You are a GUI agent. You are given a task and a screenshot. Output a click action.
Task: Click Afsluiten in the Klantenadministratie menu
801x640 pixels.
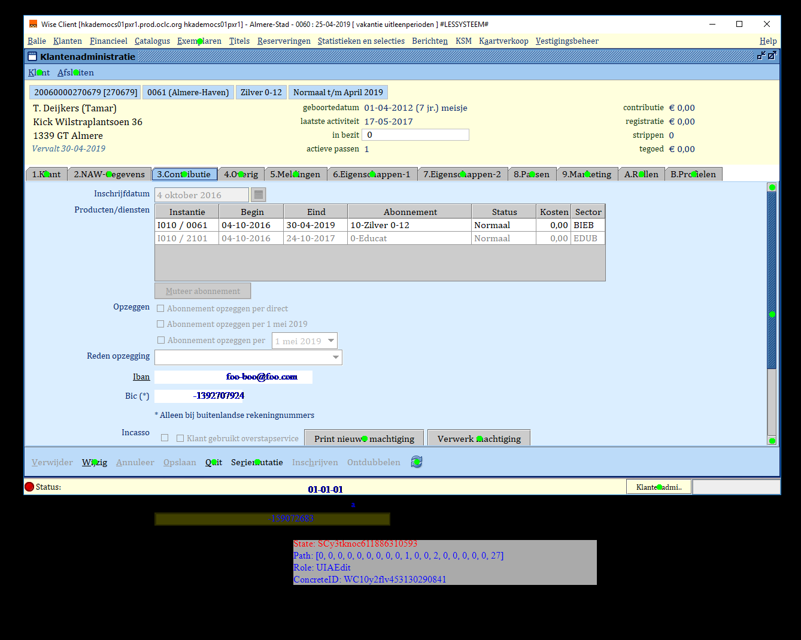tap(75, 72)
